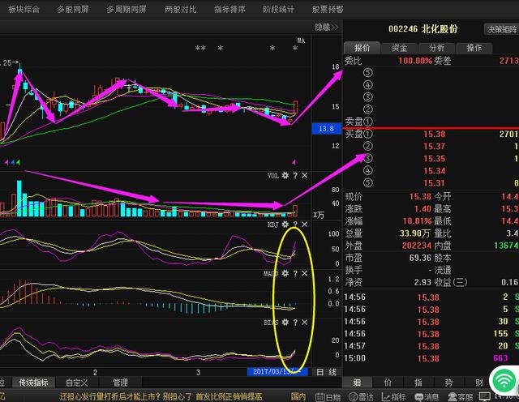Close the VOL indicator panel

[x=305, y=176]
